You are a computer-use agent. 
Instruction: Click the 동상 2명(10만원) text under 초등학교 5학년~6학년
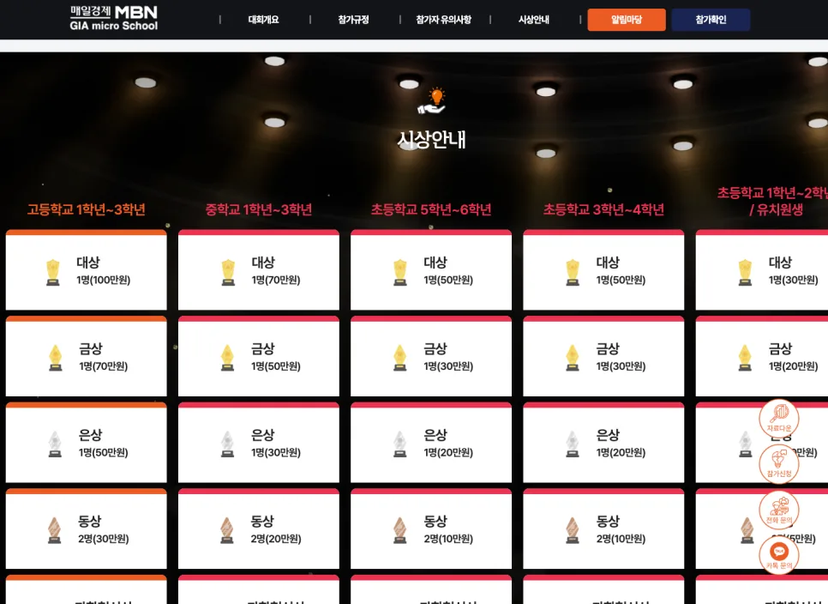point(448,529)
